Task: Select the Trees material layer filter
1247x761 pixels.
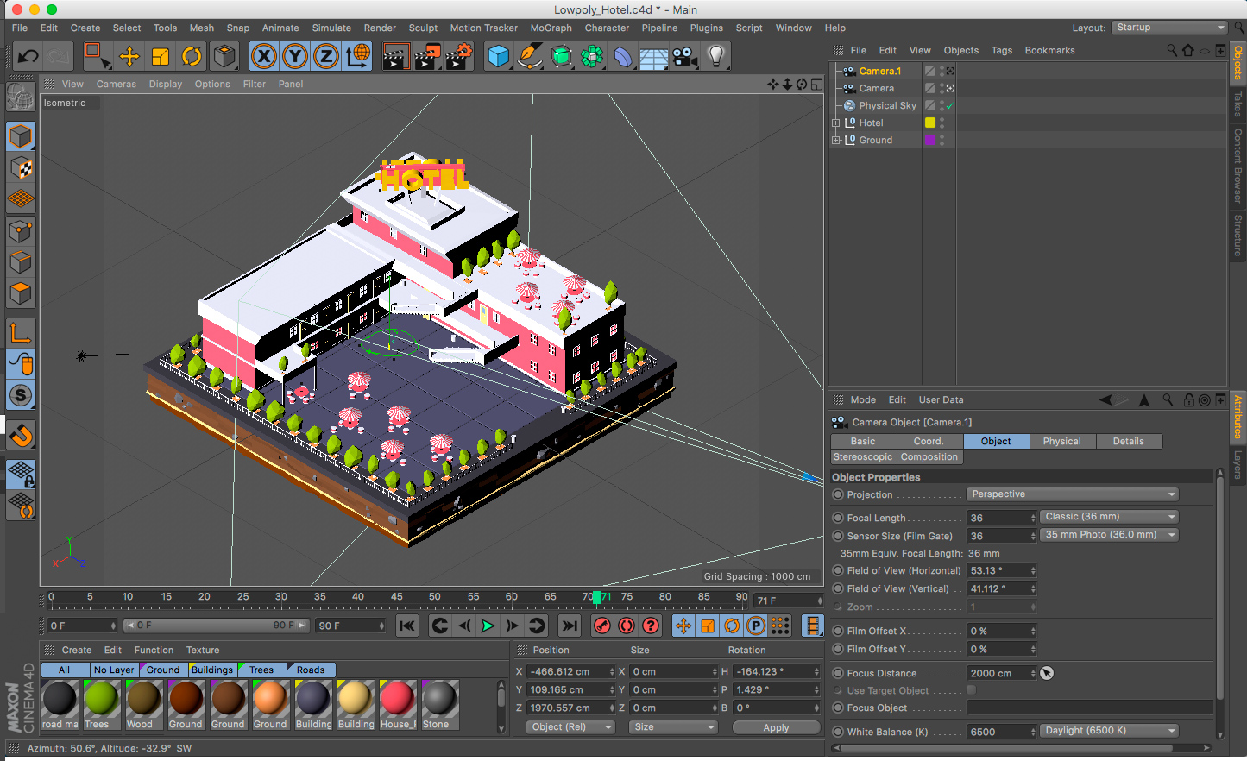Action: (261, 670)
